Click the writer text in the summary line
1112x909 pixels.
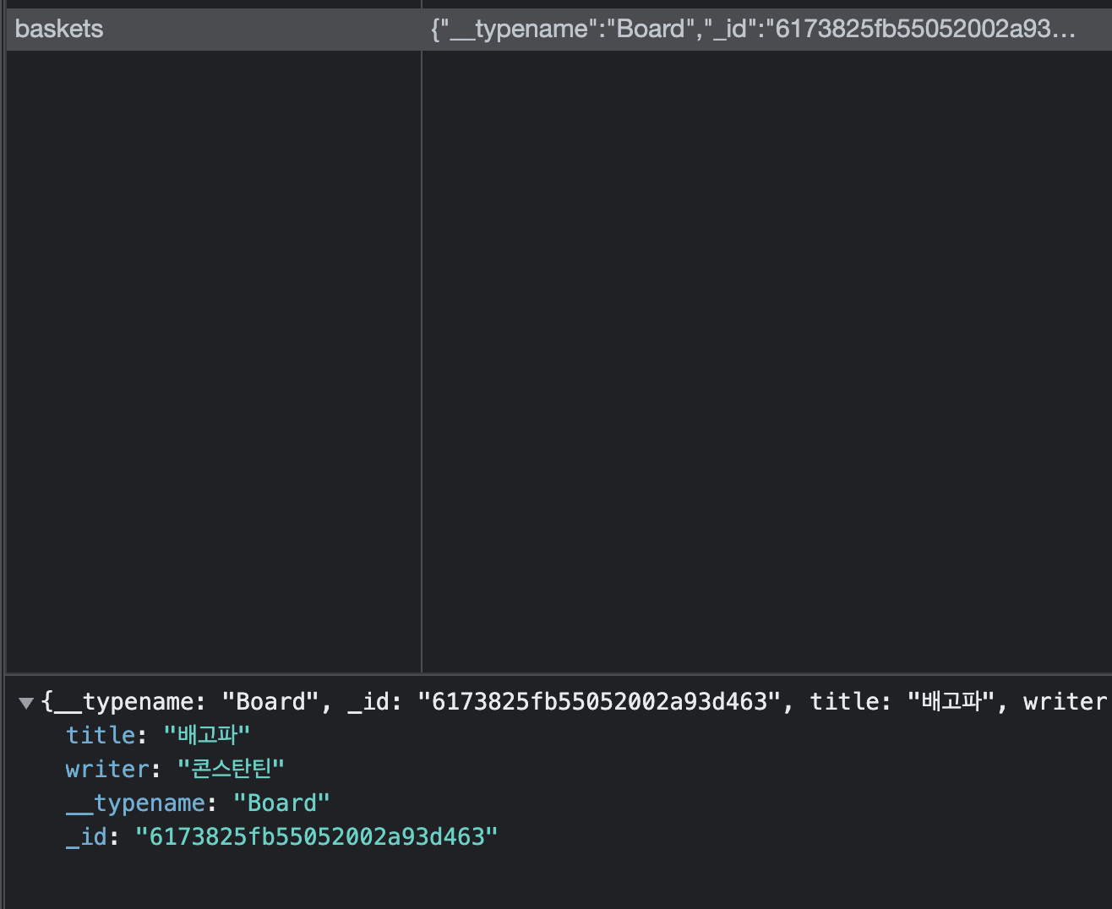click(1064, 701)
